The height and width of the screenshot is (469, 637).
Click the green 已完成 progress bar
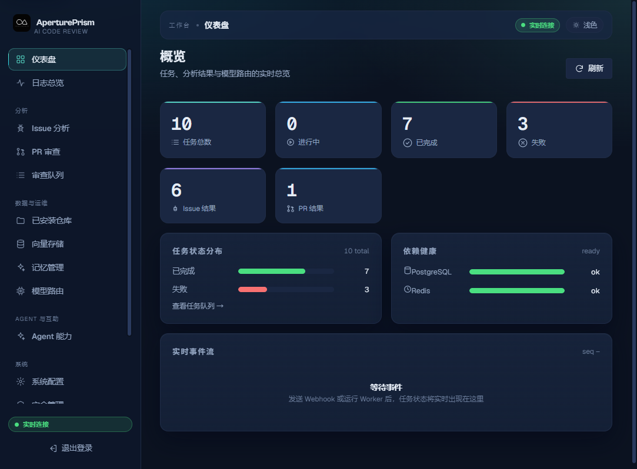[x=272, y=272]
